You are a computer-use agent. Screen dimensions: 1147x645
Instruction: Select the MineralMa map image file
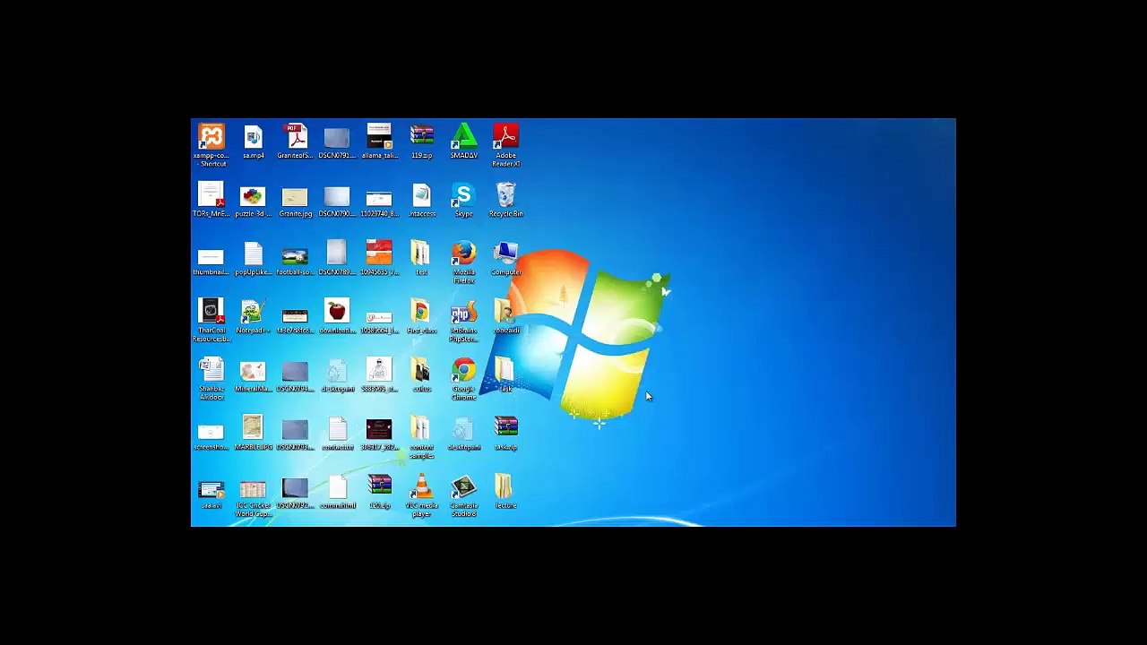click(253, 371)
